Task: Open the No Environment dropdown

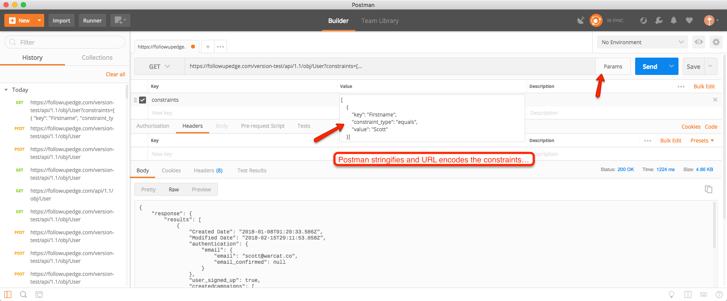Action: point(642,42)
